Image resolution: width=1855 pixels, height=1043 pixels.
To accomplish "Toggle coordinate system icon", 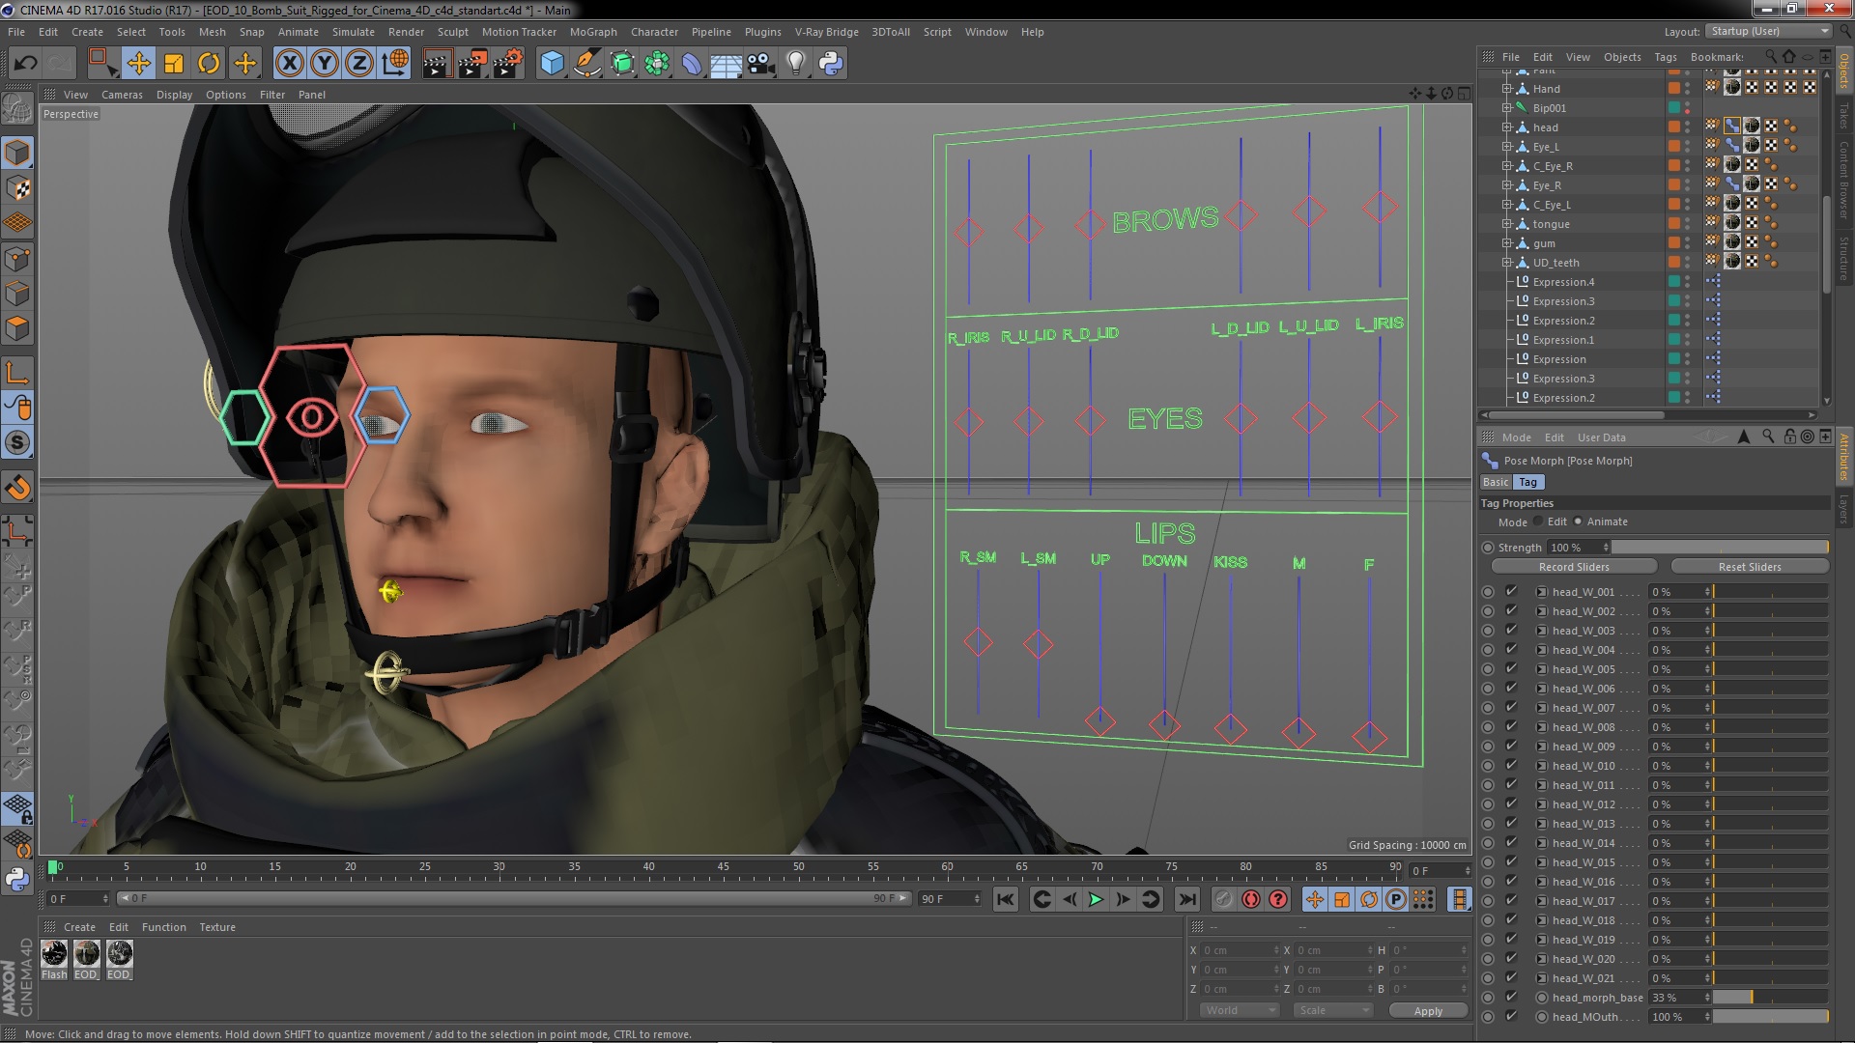I will [x=395, y=64].
